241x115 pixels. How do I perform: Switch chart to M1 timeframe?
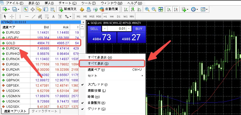[x=79, y=16]
